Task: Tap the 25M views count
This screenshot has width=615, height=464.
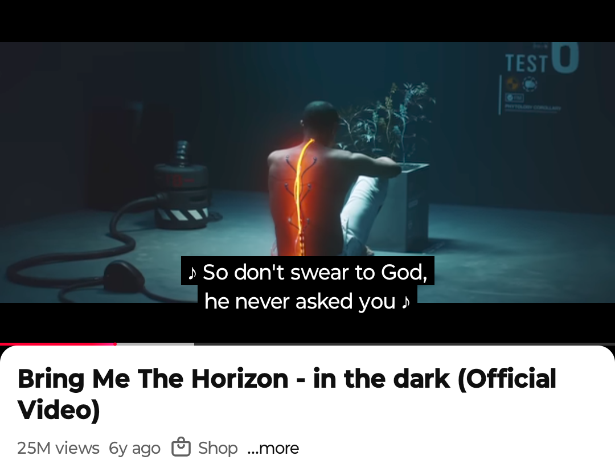Action: pos(58,448)
